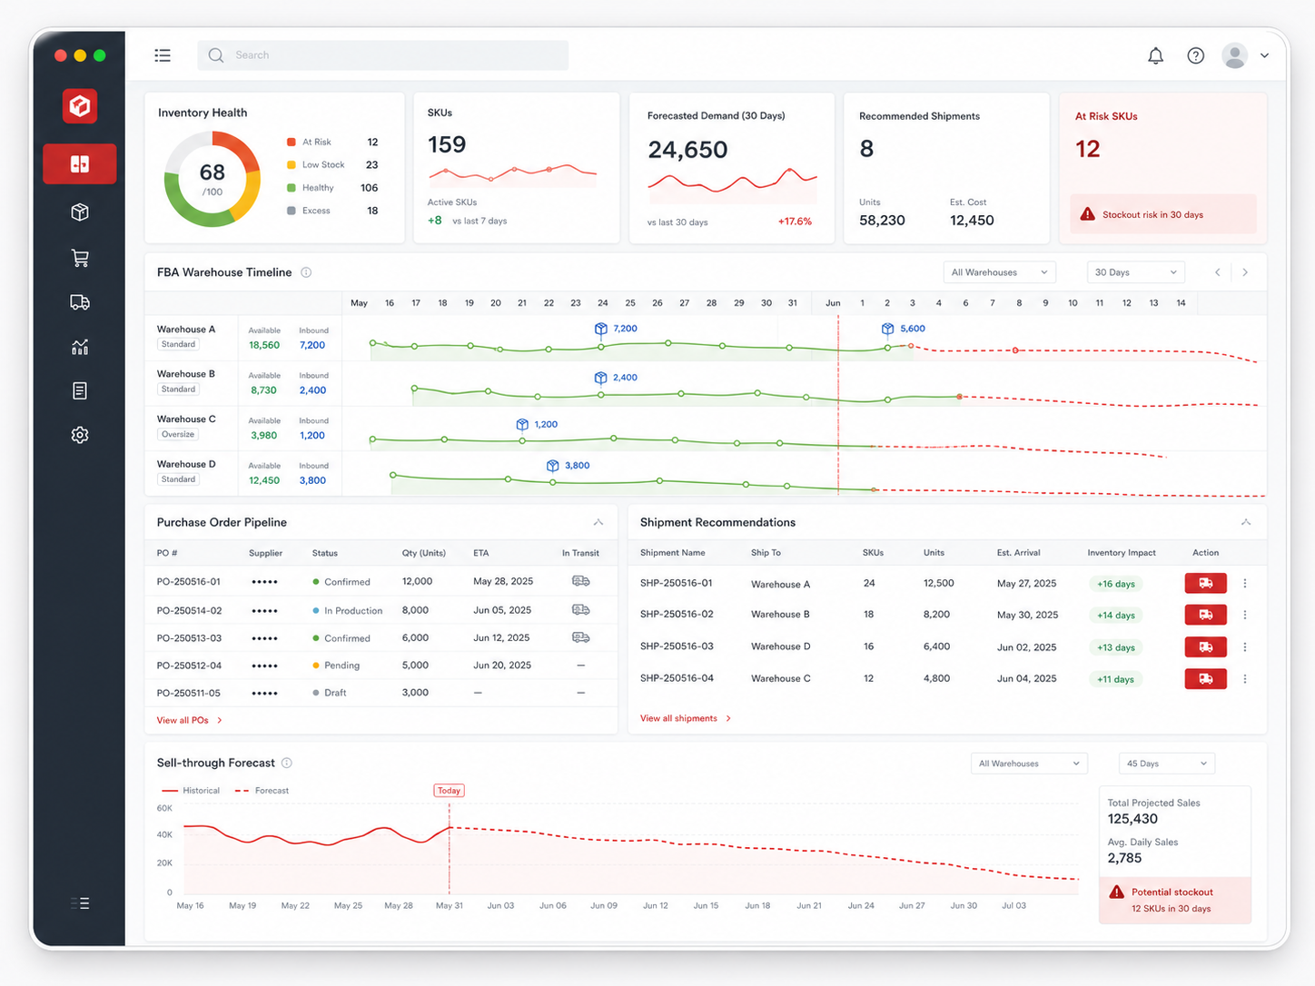Click the Search field

point(382,55)
